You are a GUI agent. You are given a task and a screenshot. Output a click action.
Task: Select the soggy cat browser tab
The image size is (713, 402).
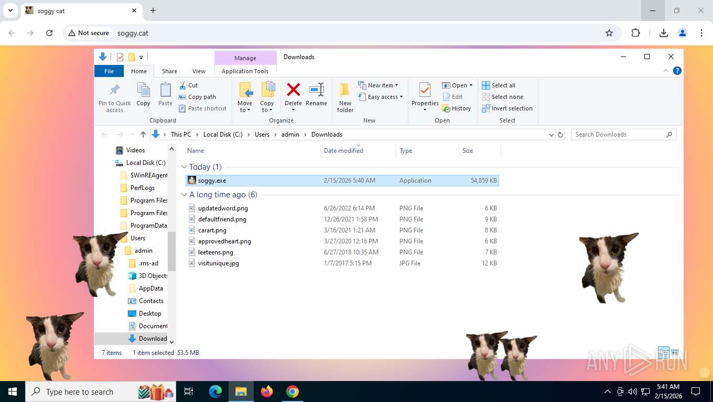coord(82,10)
